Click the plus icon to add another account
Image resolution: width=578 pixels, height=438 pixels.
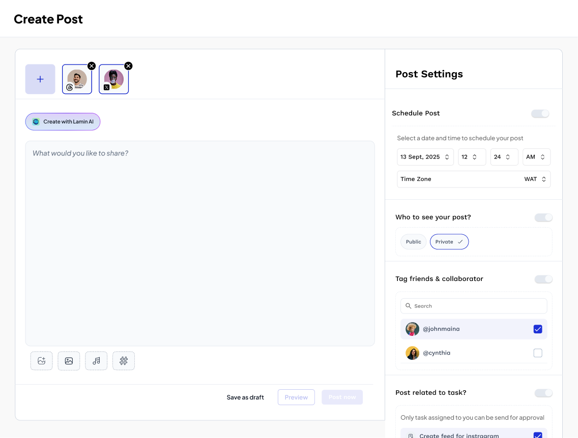(x=40, y=79)
